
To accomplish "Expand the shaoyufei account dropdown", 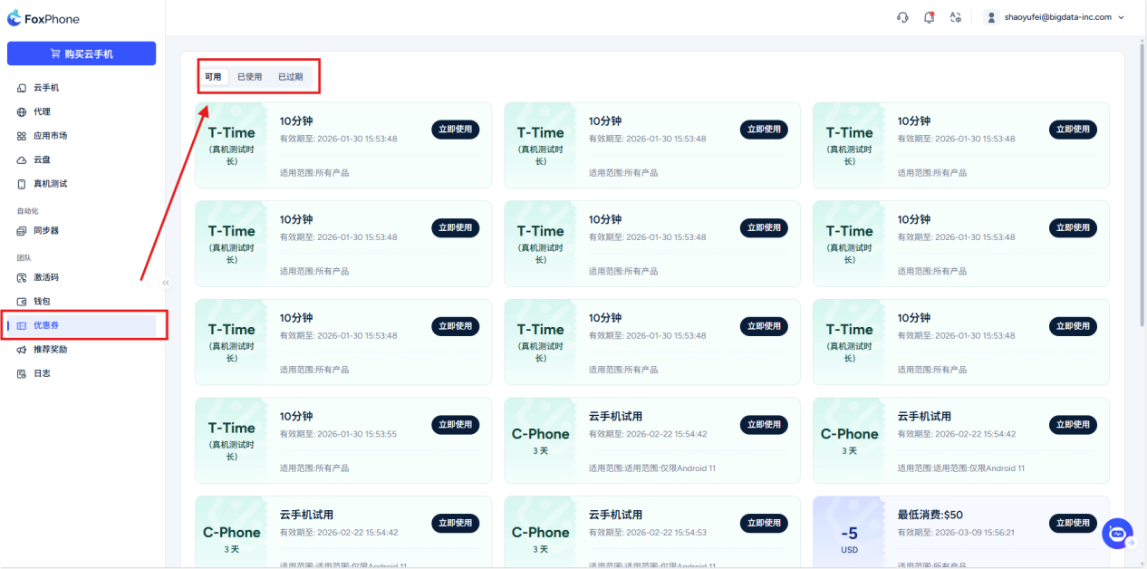I will 1056,17.
